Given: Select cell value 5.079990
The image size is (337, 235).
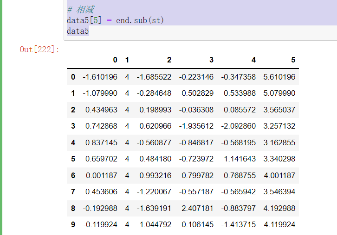Looking at the screenshot, I should pyautogui.click(x=279, y=93).
